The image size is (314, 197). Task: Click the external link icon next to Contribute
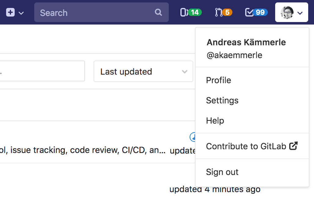[294, 146]
